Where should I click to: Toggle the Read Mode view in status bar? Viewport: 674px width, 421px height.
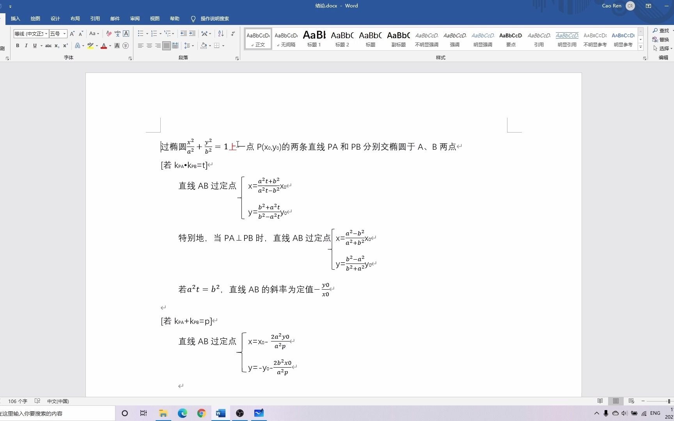pyautogui.click(x=600, y=401)
